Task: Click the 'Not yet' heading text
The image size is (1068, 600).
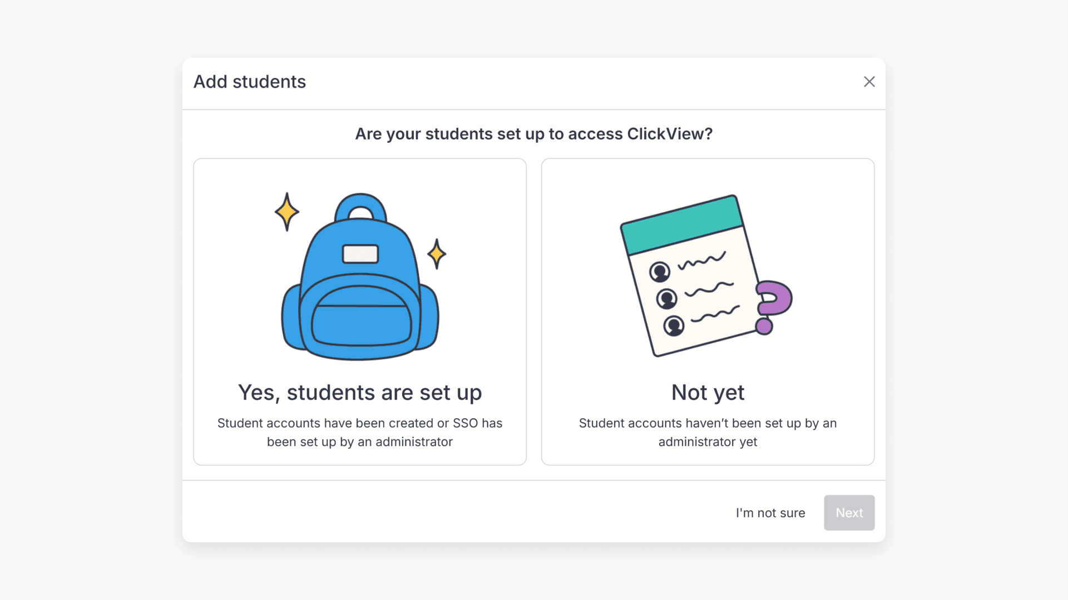Action: click(x=708, y=392)
